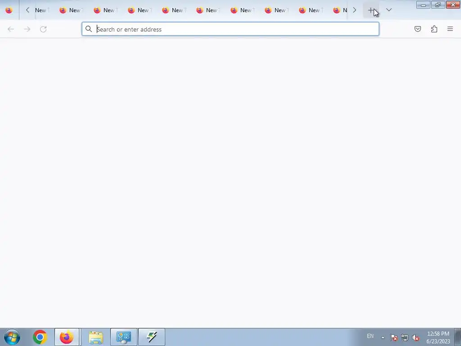The height and width of the screenshot is (346, 461).
Task: Open the Save to Pocket button
Action: point(418,29)
